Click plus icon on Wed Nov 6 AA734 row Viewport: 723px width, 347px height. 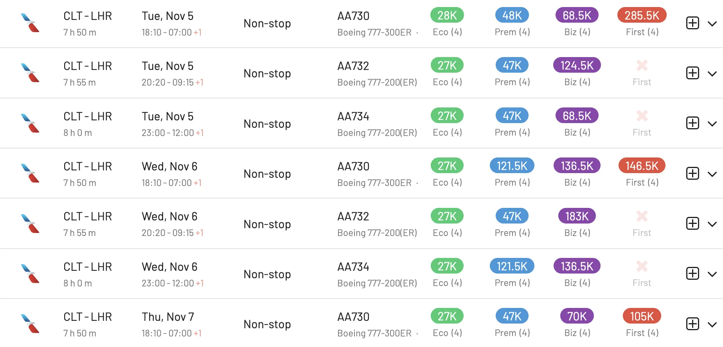point(692,274)
